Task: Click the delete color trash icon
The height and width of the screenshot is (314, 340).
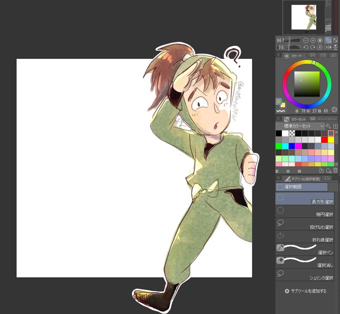Action: tap(335, 171)
